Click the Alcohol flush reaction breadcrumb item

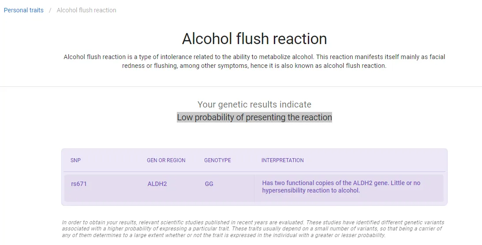pyautogui.click(x=86, y=10)
